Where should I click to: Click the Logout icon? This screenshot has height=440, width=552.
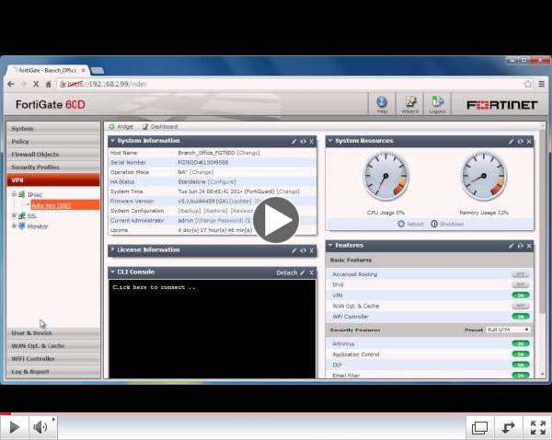(437, 102)
